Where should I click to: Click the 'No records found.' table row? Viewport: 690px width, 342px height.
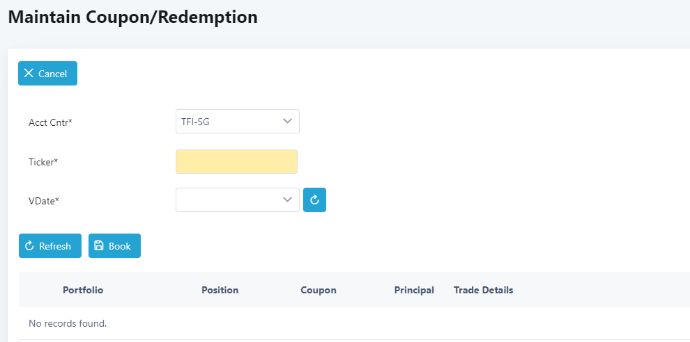pos(68,323)
